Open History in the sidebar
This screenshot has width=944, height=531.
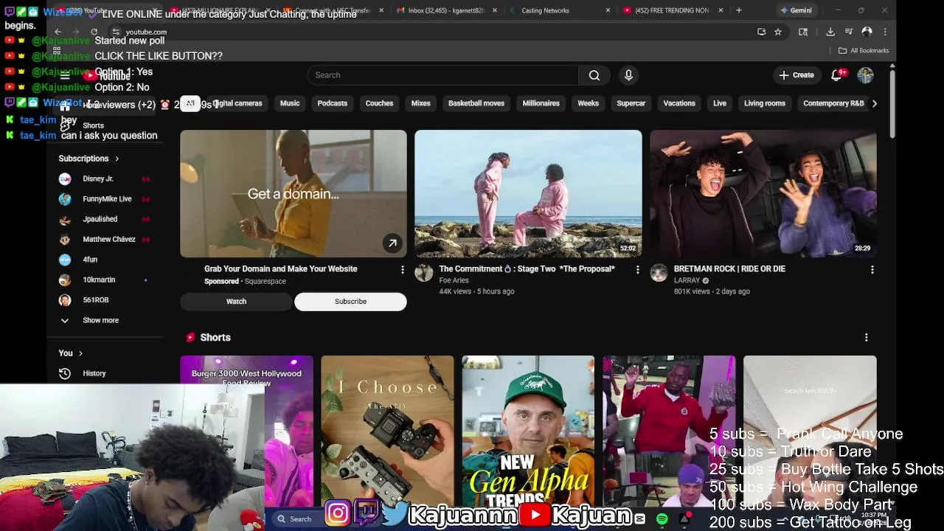point(94,373)
